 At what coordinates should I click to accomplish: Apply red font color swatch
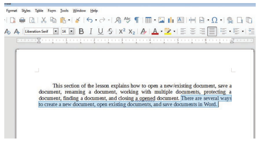155,31
